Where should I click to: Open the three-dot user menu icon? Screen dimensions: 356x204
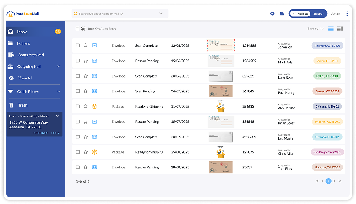click(x=347, y=14)
